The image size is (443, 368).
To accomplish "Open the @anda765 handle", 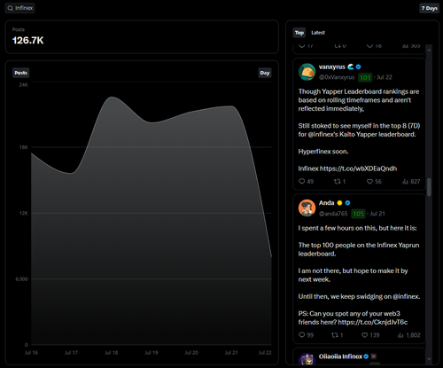I will (333, 214).
